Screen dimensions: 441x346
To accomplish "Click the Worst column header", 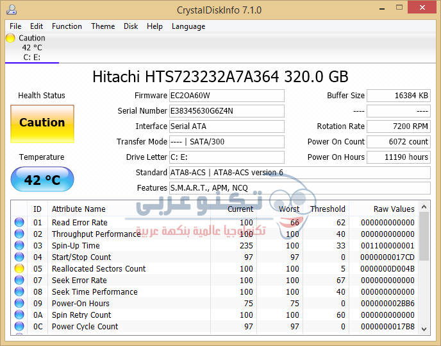I will tap(280, 209).
